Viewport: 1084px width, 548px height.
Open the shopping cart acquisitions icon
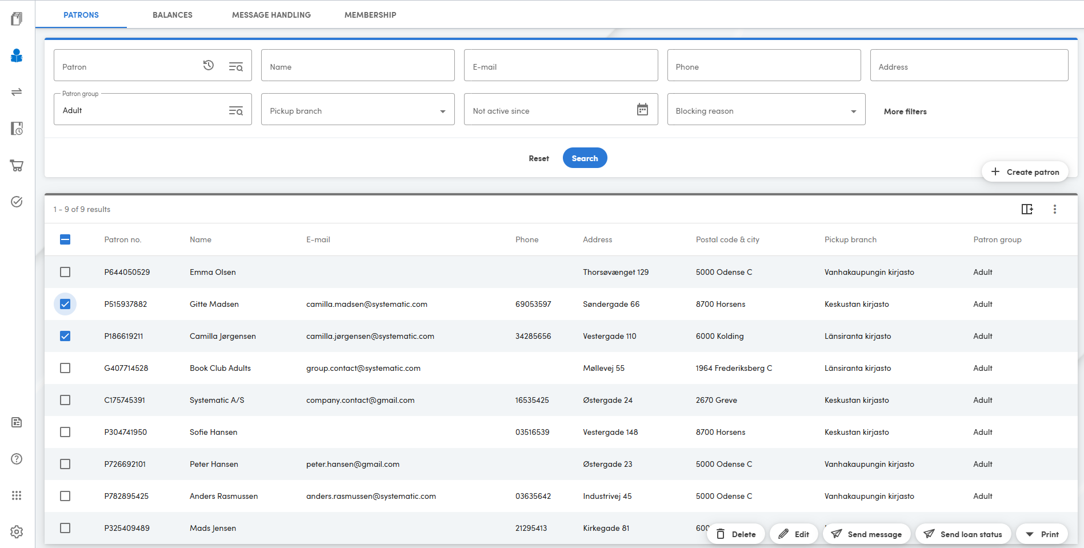point(17,166)
